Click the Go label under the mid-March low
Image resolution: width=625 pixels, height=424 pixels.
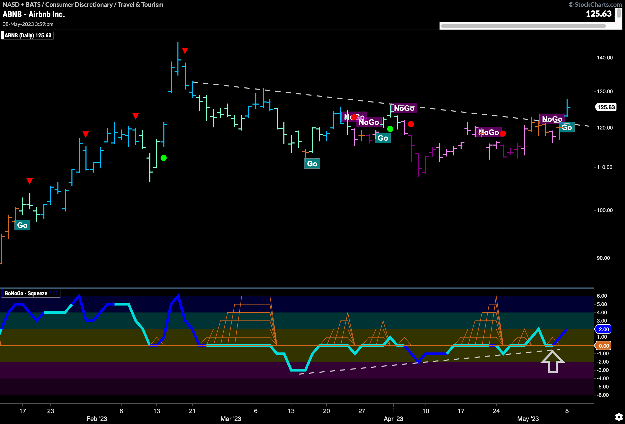tap(312, 164)
